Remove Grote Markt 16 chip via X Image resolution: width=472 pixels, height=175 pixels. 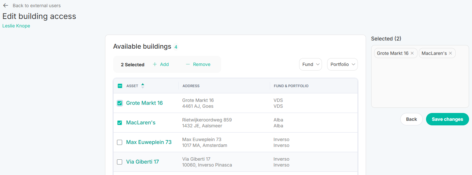click(412, 53)
